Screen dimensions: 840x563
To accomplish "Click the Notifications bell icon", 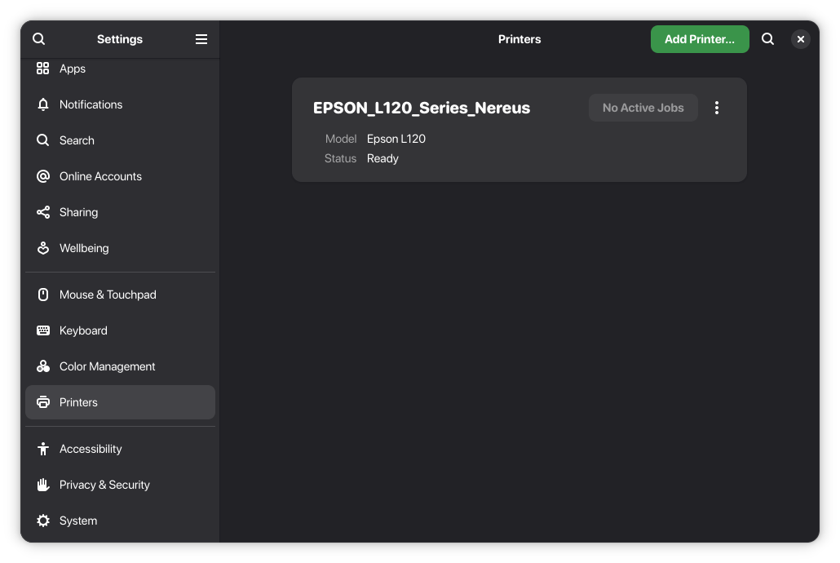I will (43, 104).
